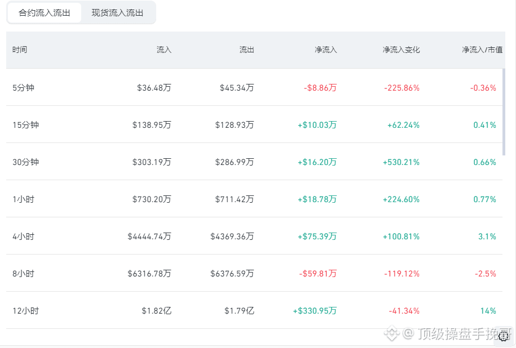Click the 净流入变化 column header
Image resolution: width=516 pixels, height=348 pixels.
pyautogui.click(x=401, y=50)
